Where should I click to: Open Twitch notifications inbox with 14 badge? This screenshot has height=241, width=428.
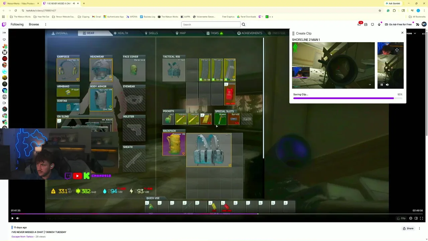coord(359,24)
